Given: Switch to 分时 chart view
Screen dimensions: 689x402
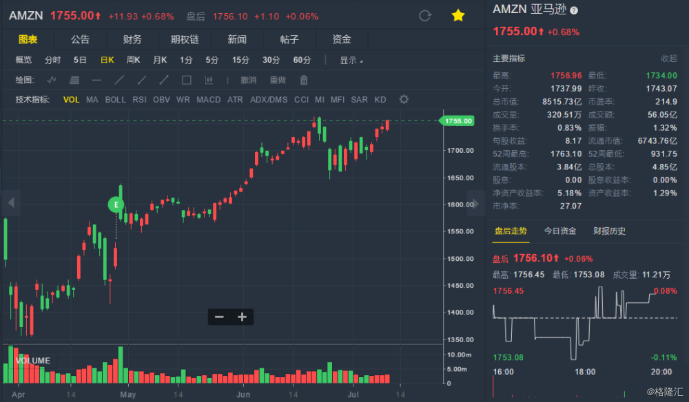Looking at the screenshot, I should 53,60.
